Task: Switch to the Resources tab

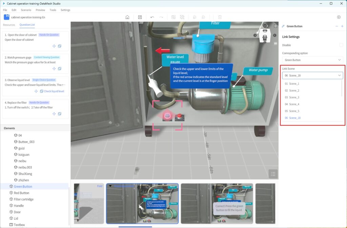Action: click(x=9, y=25)
